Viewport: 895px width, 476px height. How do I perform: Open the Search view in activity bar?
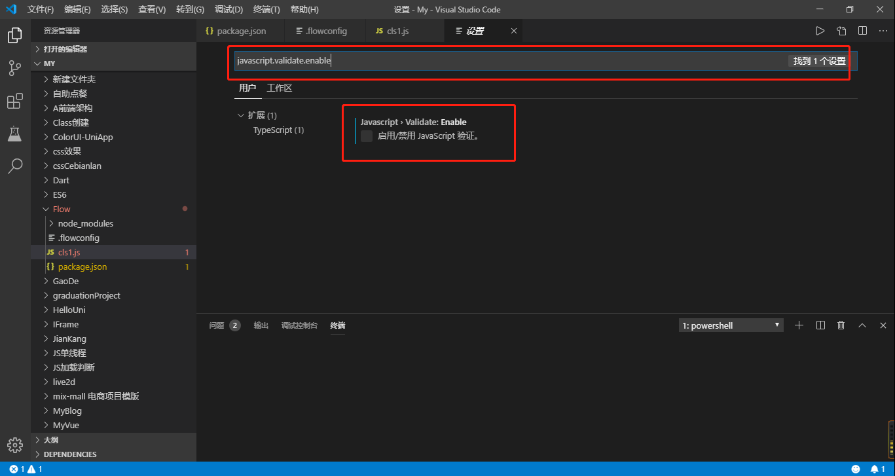tap(14, 166)
